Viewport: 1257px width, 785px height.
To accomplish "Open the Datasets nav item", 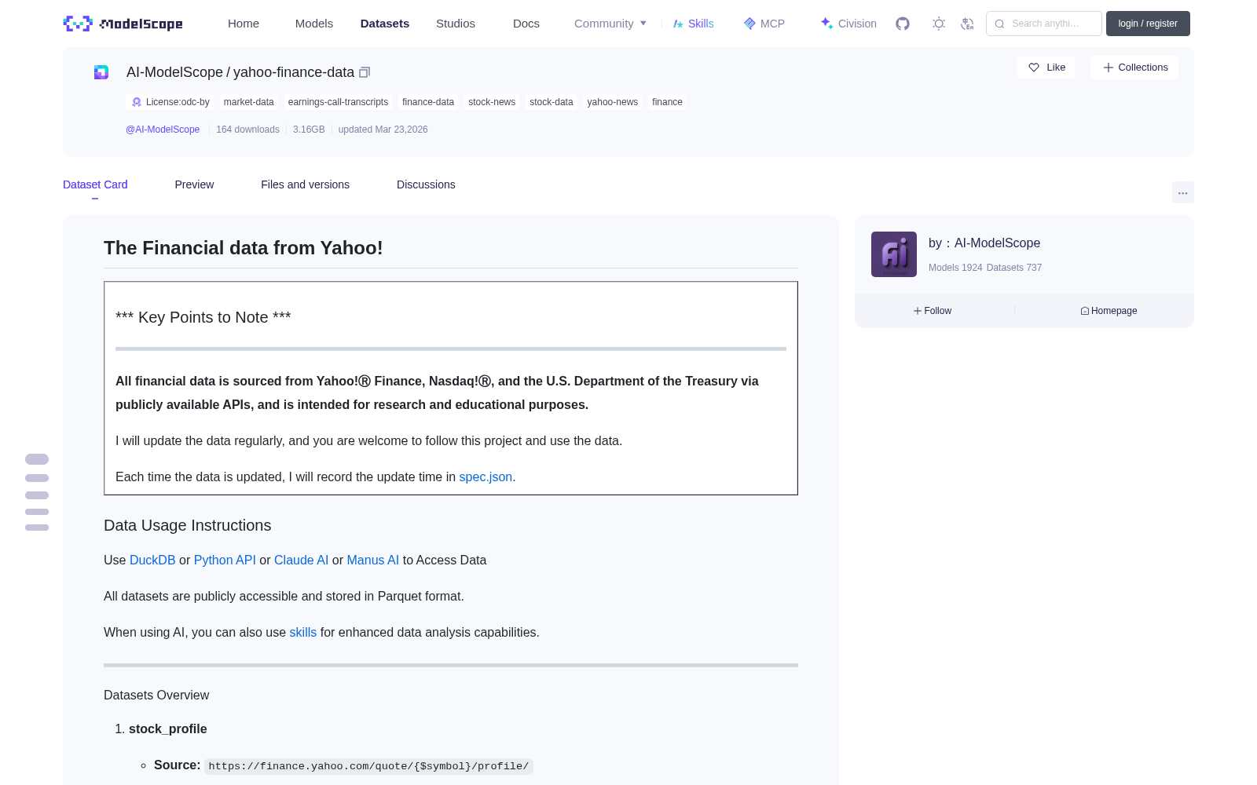I will click(x=385, y=24).
